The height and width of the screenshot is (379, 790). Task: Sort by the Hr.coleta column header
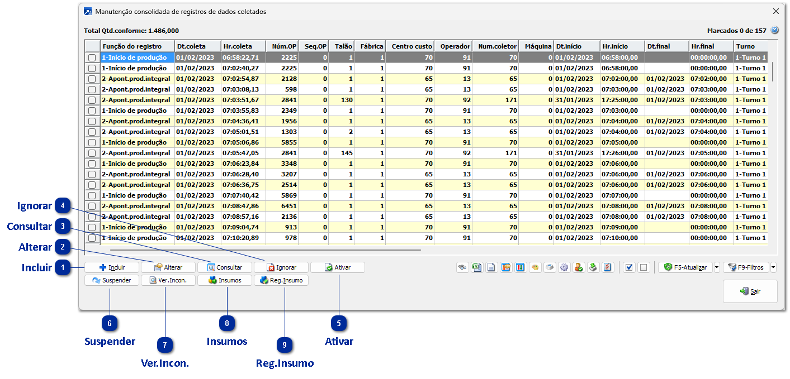(243, 46)
